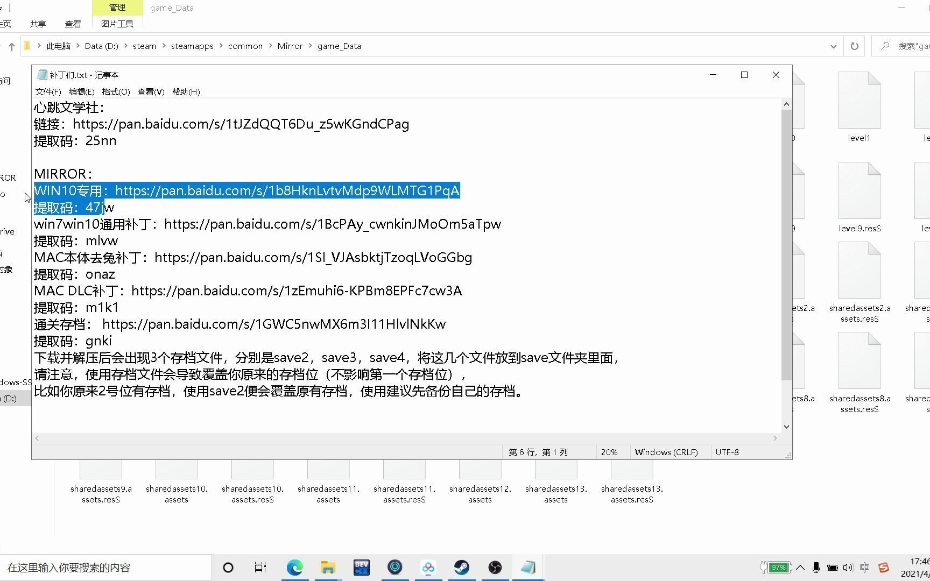
Task: Select sharedassets12.assets file
Action: [480, 483]
